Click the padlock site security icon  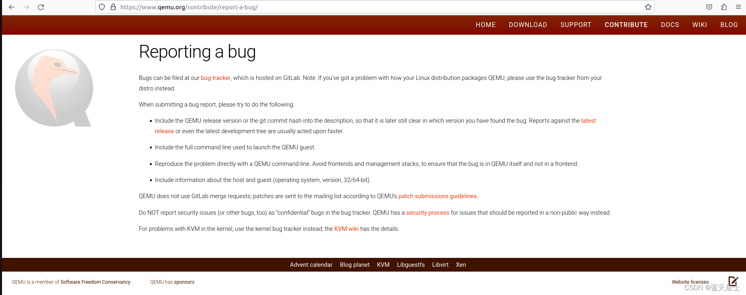[x=113, y=7]
